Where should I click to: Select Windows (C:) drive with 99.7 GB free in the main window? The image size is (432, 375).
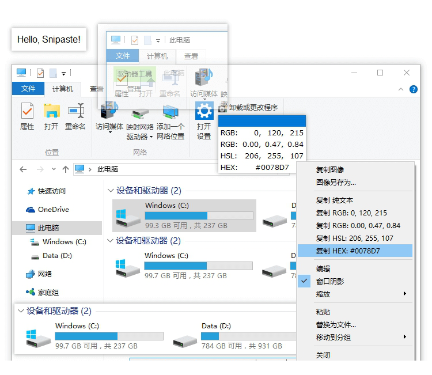pos(184,266)
